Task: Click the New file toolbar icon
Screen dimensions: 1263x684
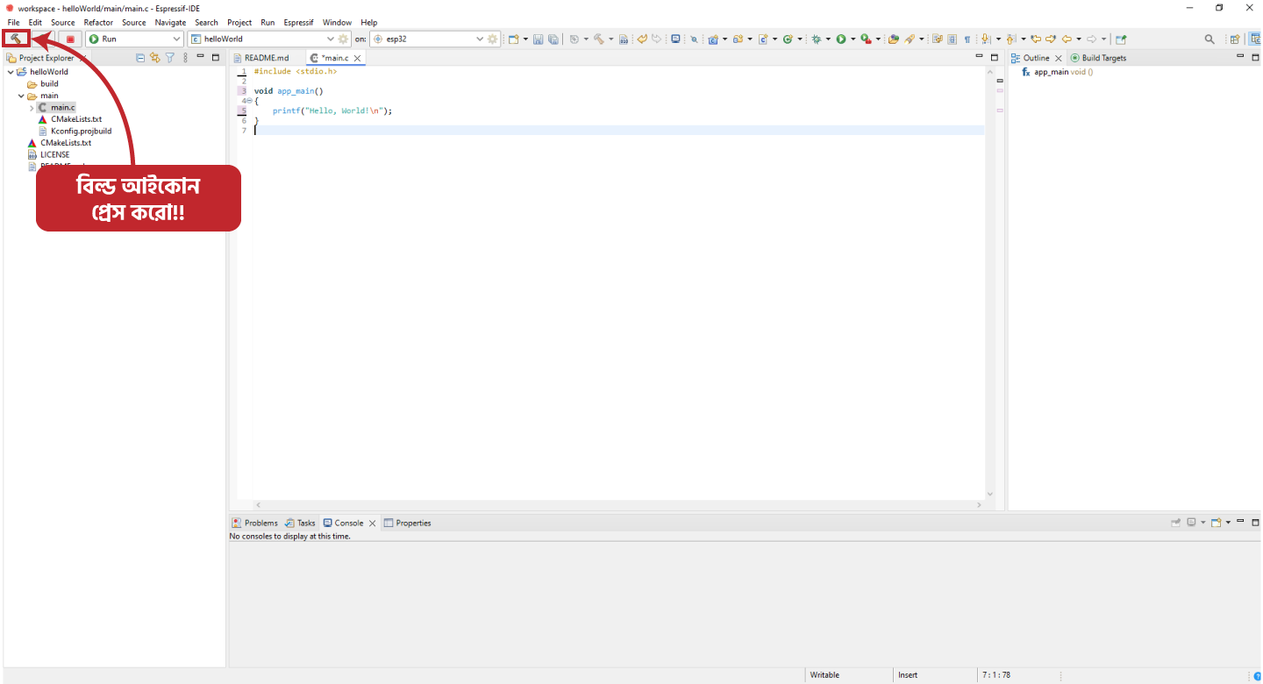Action: (514, 39)
